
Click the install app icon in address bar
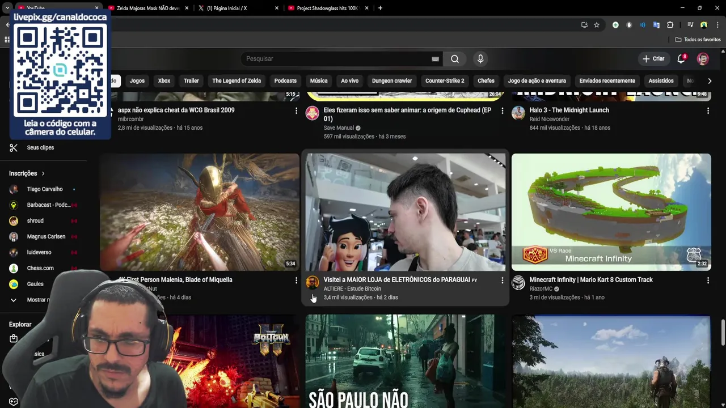584,25
